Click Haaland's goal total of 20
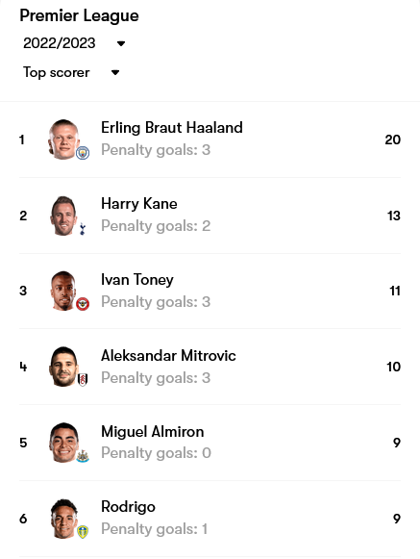This screenshot has width=420, height=559. (392, 140)
